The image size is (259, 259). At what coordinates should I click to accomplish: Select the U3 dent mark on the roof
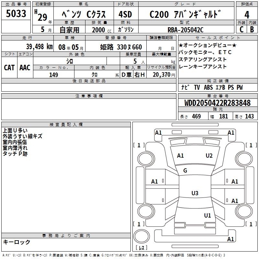coord(195,193)
